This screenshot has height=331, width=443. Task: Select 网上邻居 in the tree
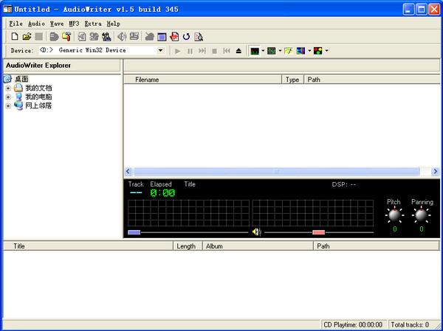tap(38, 106)
